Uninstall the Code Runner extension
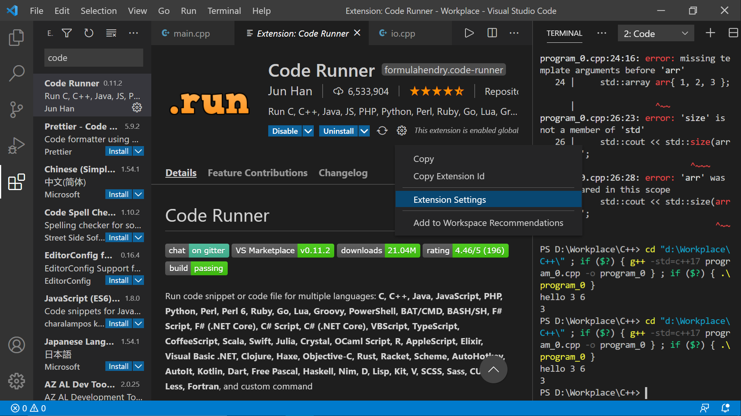 tap(338, 131)
